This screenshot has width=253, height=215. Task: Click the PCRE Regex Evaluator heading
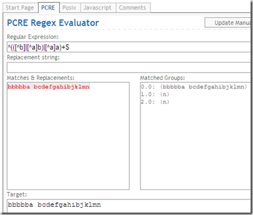[x=53, y=23]
